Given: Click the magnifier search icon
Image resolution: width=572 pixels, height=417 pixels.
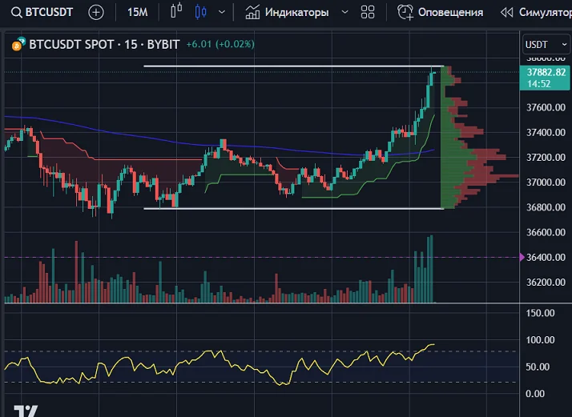Looking at the screenshot, I should 16,12.
